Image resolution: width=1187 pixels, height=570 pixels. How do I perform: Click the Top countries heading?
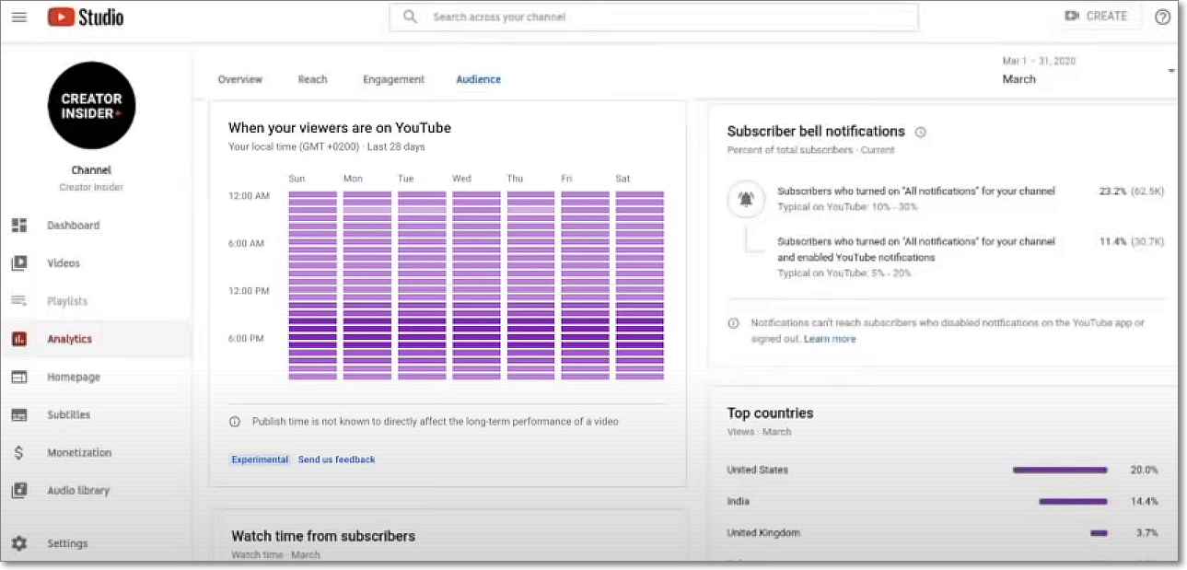point(770,413)
